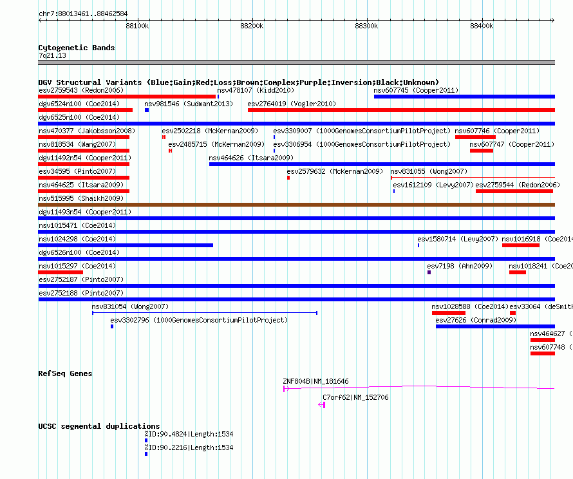
Task: Open nsv607745 (Cooper2011) blue gain bar
Action: [x=464, y=97]
